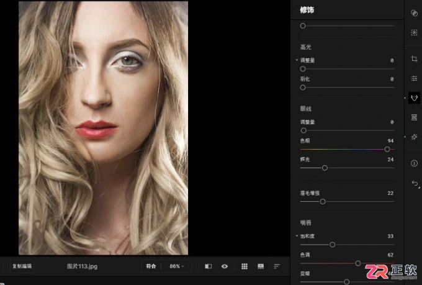Select the face retouch tool icon

click(x=414, y=97)
